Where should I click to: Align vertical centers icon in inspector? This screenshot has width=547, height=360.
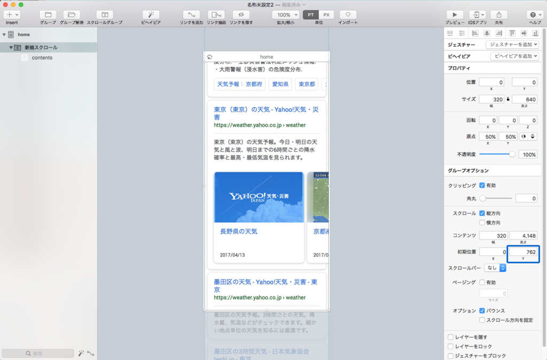[523, 33]
